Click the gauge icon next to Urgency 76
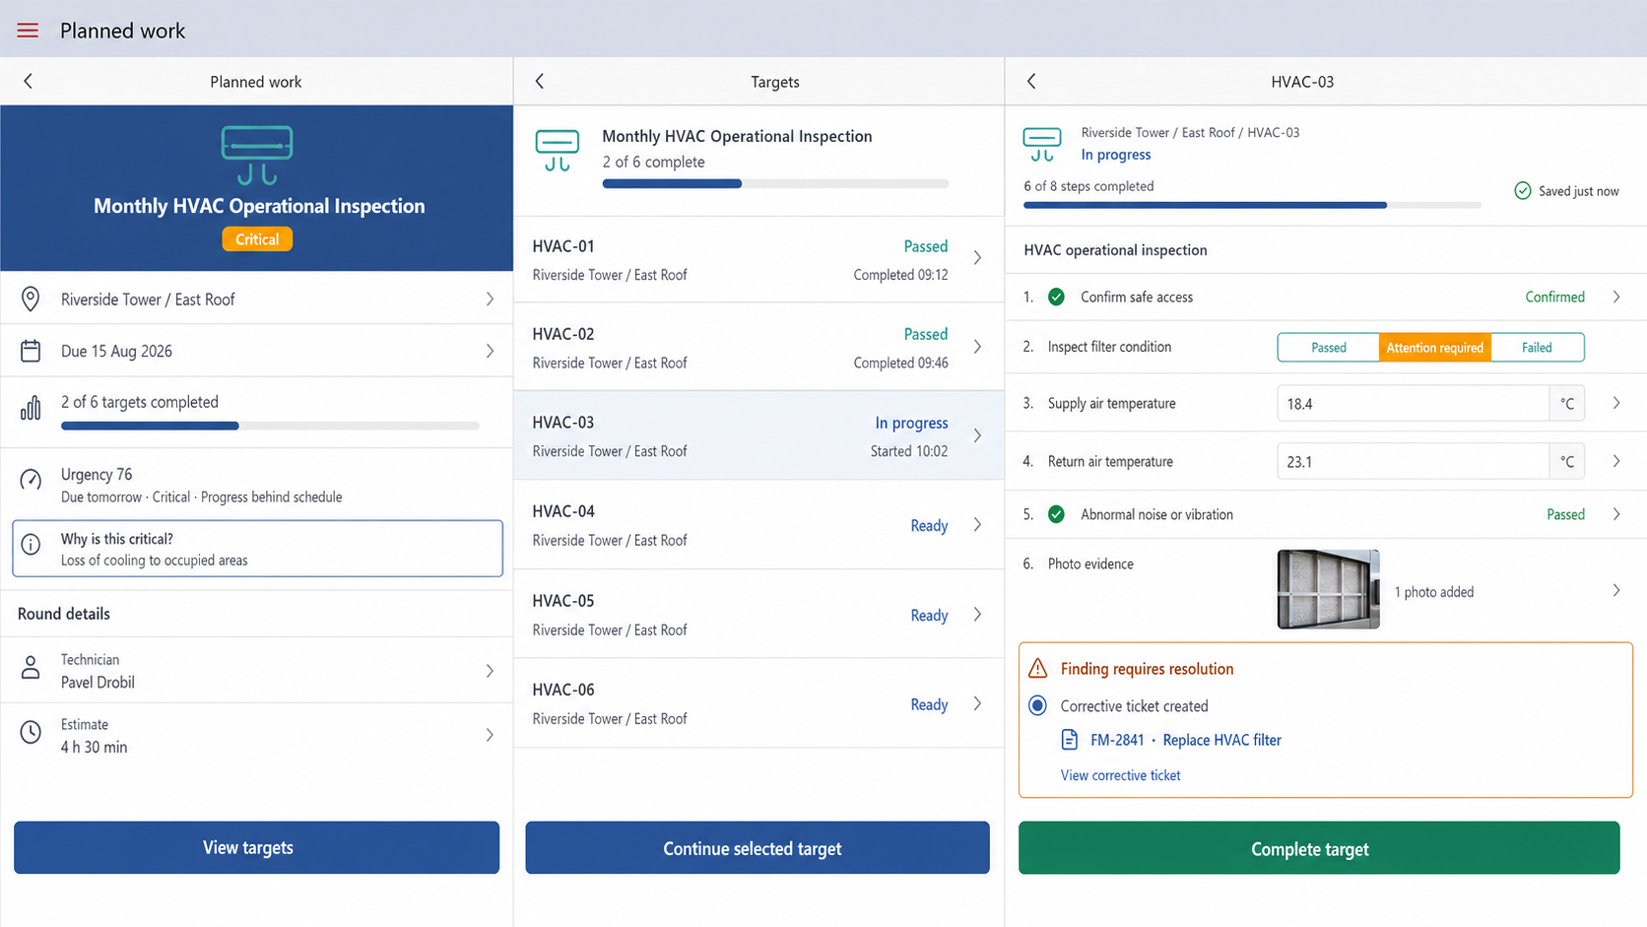This screenshot has height=927, width=1647. [31, 480]
